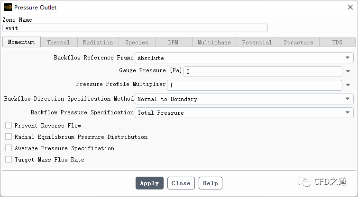Check Average Pressure Specification box

(x=9, y=148)
